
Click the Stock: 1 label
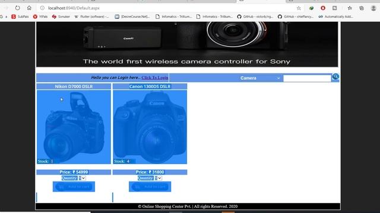(45, 162)
